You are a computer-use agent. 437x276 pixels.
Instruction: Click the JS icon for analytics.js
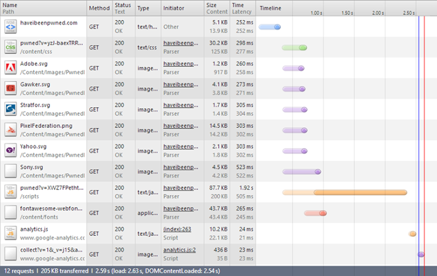point(10,233)
